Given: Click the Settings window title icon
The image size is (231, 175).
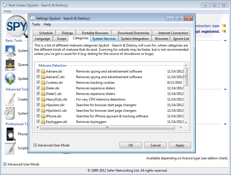Looking at the screenshot, I should tap(33, 18).
